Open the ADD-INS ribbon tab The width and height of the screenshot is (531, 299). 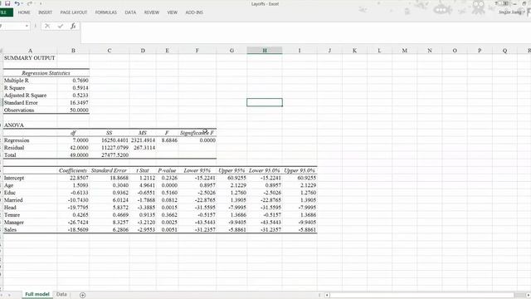point(194,12)
